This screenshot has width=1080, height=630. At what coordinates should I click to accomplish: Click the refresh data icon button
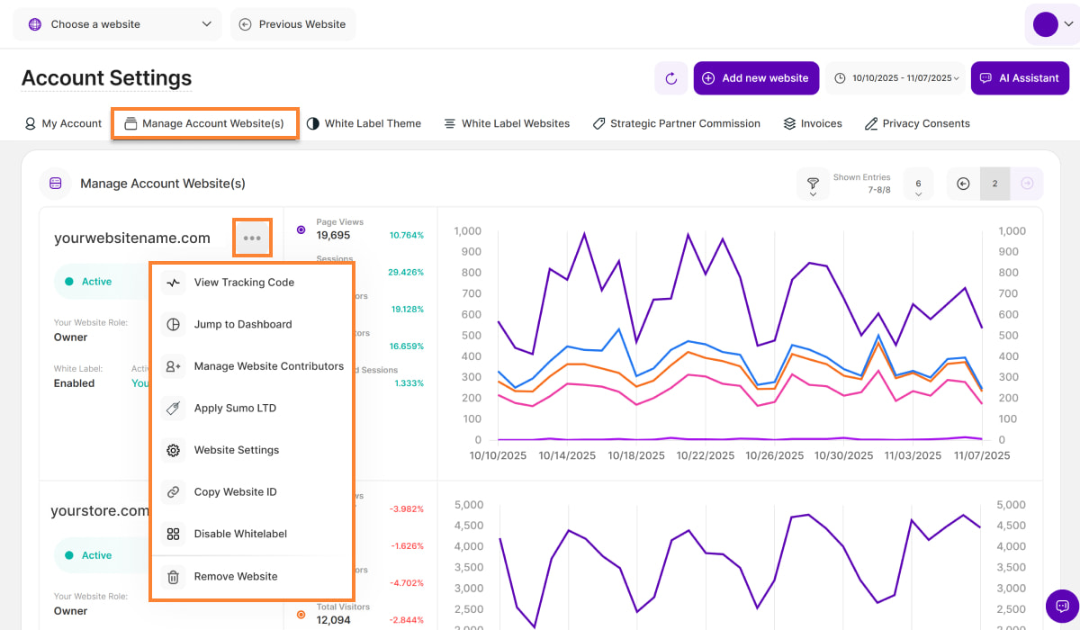coord(670,78)
